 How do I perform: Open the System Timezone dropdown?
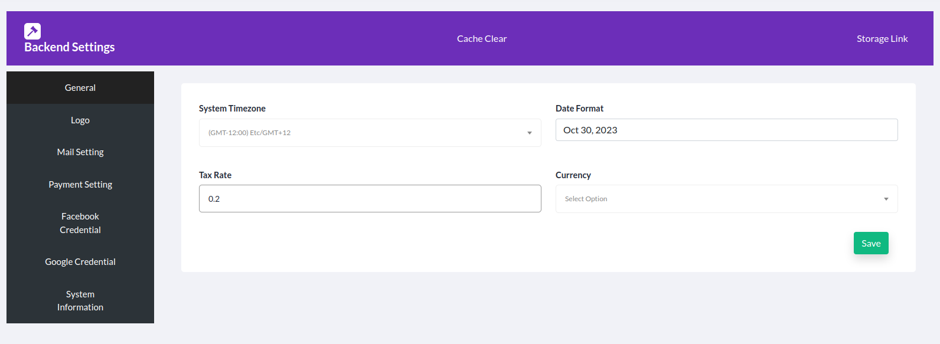pos(370,133)
